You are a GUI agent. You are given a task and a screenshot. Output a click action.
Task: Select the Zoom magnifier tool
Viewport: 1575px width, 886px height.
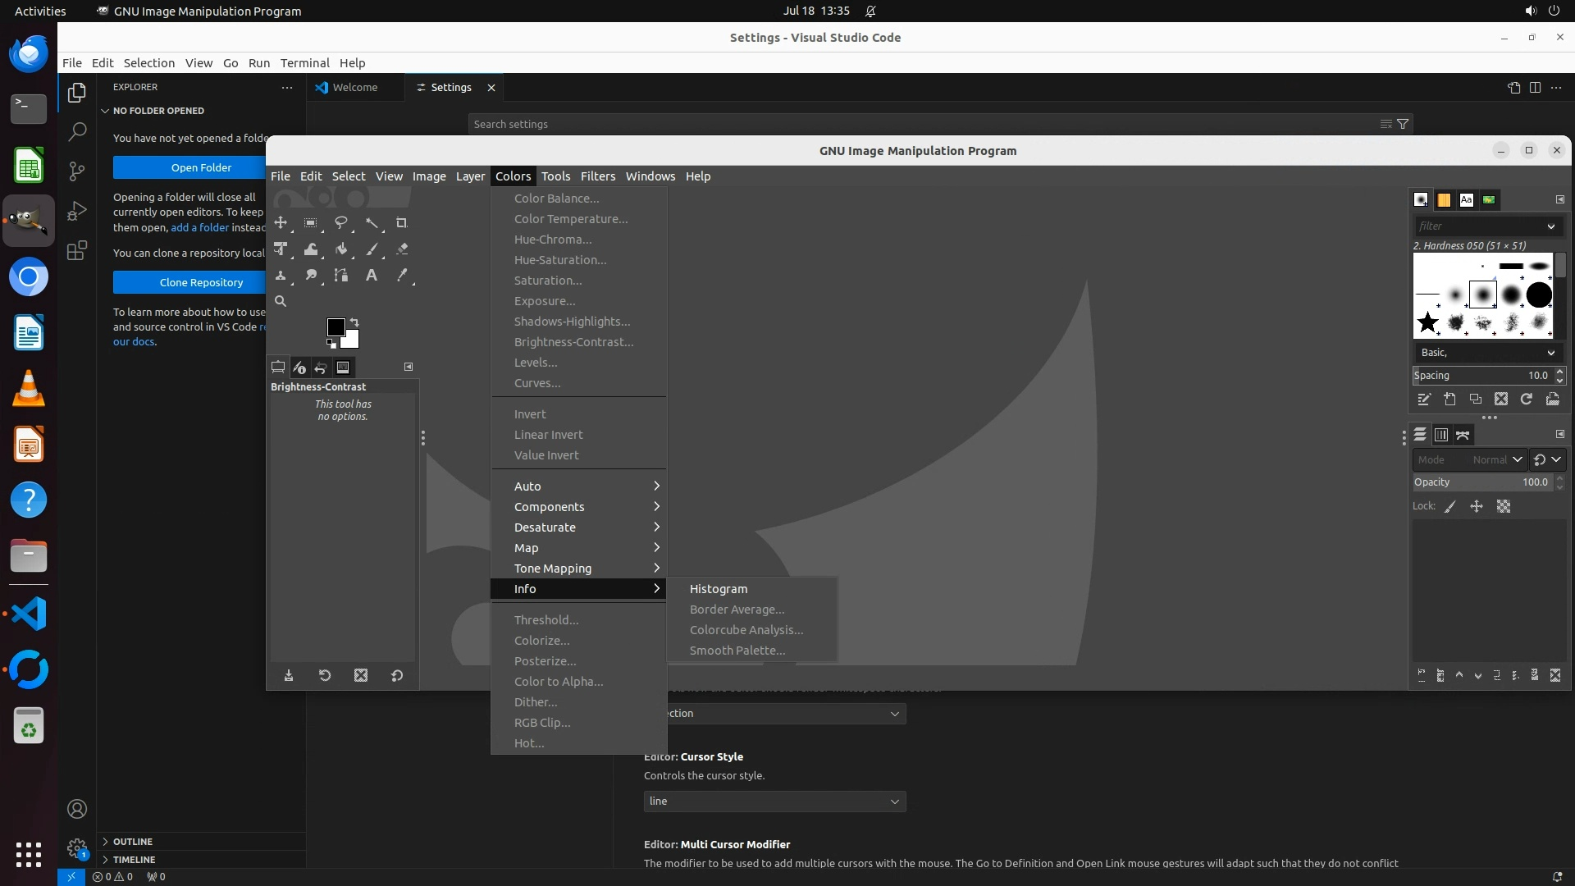pyautogui.click(x=281, y=301)
